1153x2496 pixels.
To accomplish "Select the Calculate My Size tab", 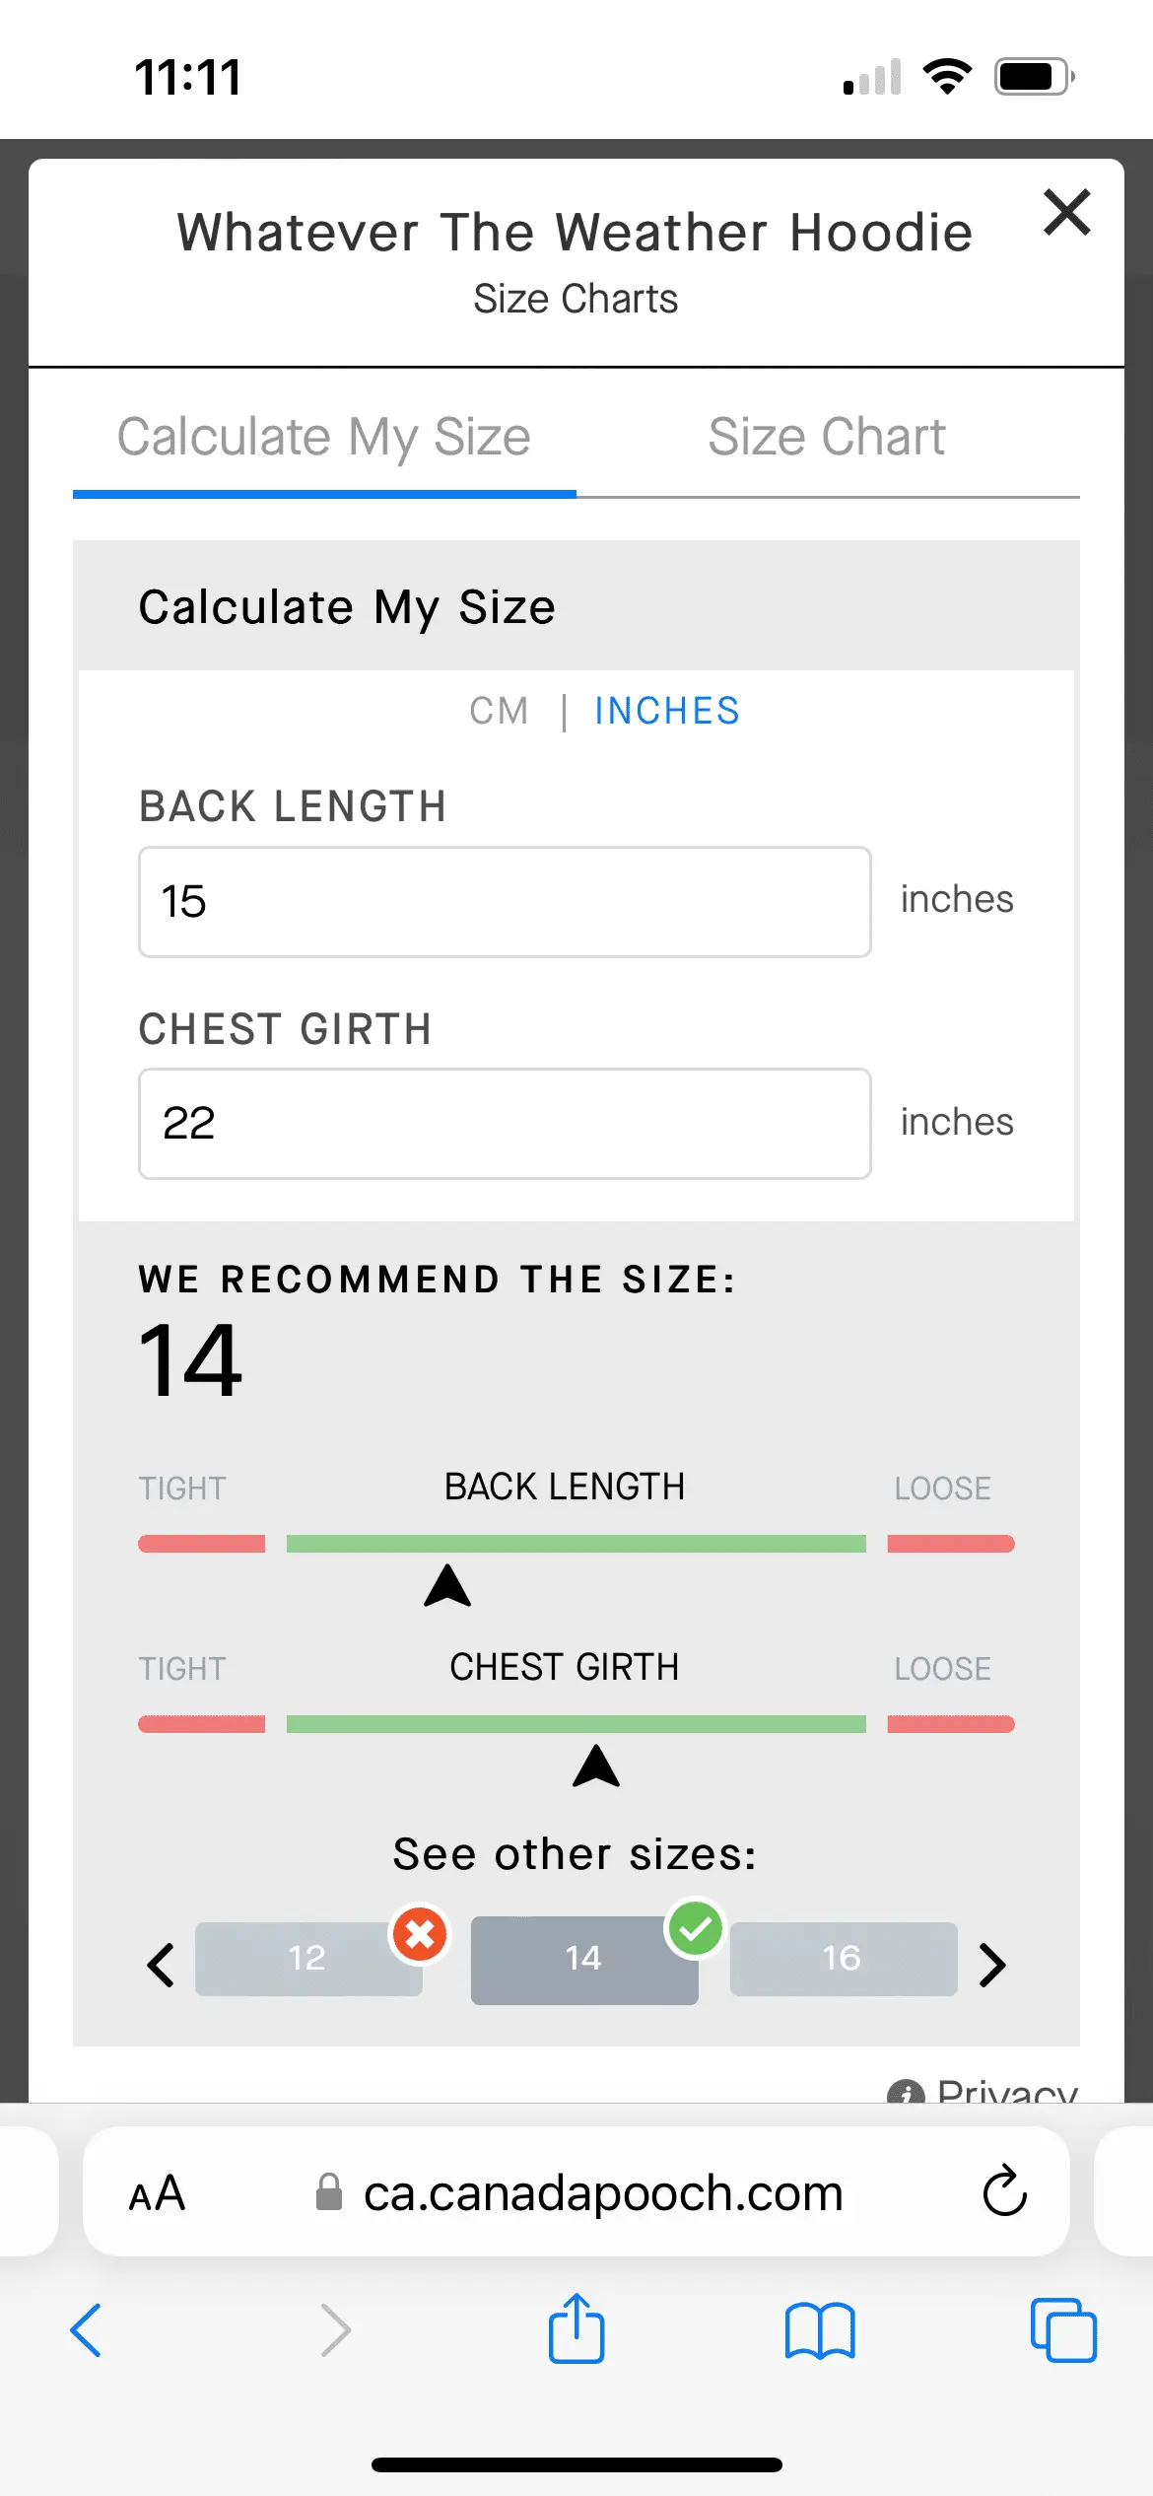I will click(324, 437).
